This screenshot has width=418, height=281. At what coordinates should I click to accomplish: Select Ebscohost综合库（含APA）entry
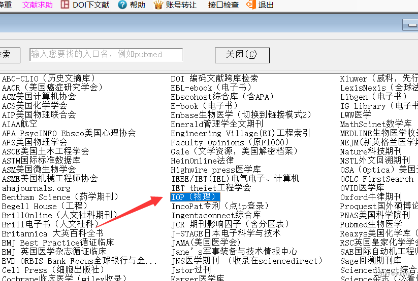point(222,97)
